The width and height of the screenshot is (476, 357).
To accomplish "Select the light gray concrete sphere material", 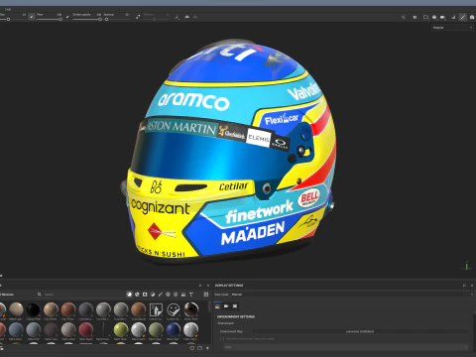I will (x=103, y=309).
